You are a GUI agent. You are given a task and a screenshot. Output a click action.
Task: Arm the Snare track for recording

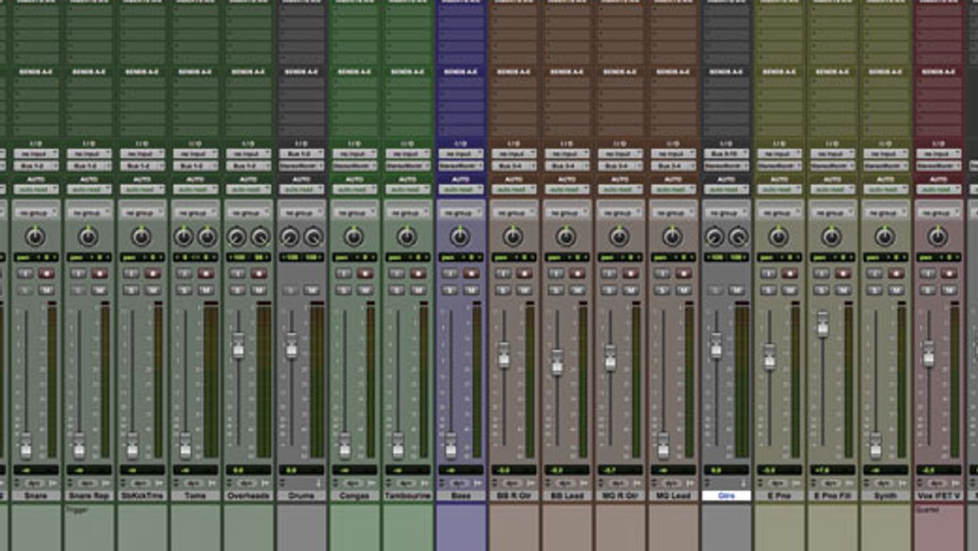[46, 273]
